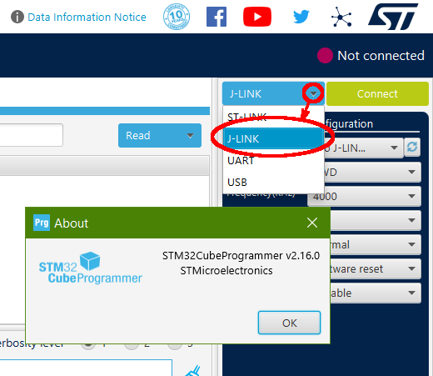433x376 pixels.
Task: Click the broom clear log icon
Action: [x=193, y=371]
